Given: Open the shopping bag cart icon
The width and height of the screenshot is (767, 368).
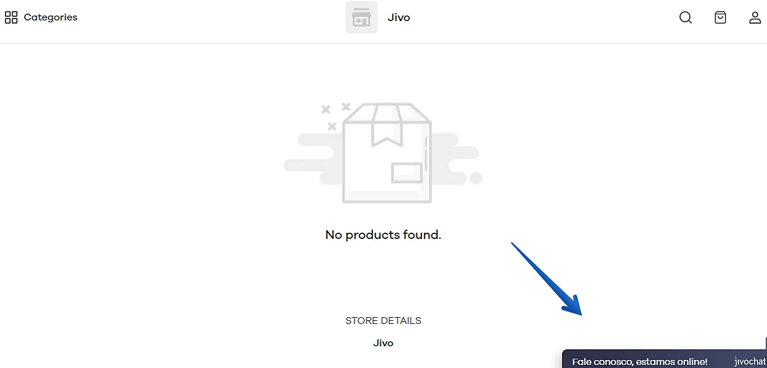Looking at the screenshot, I should click(x=720, y=17).
